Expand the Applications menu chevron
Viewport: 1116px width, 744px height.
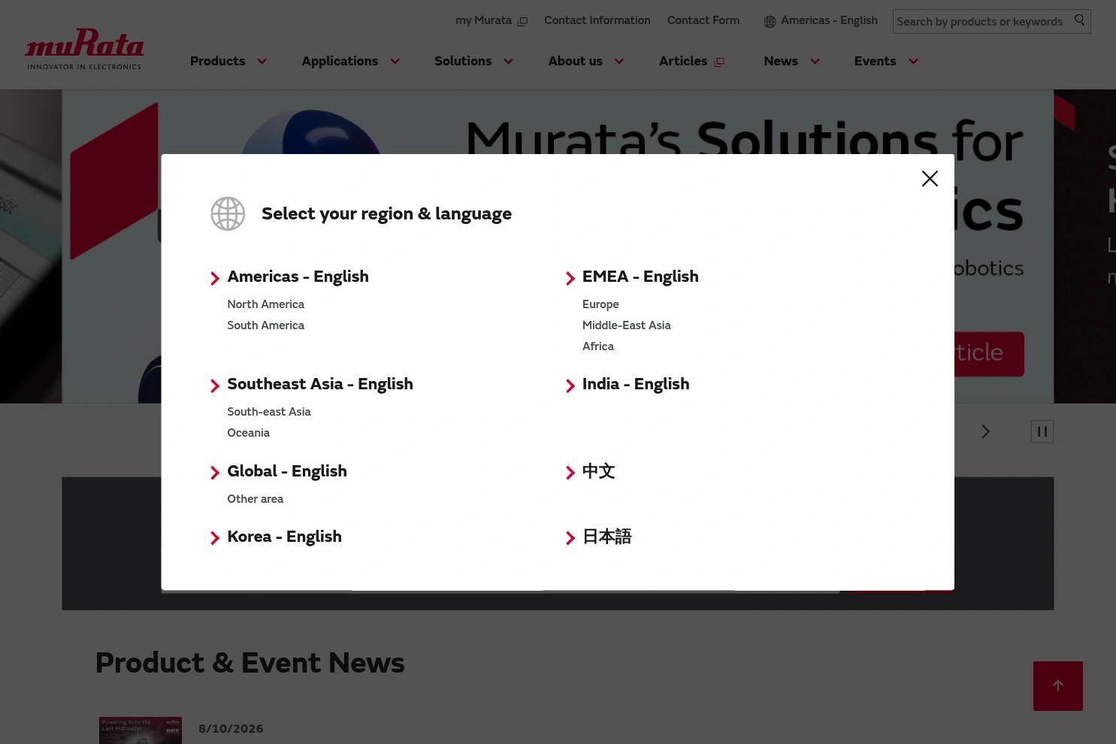pyautogui.click(x=395, y=62)
